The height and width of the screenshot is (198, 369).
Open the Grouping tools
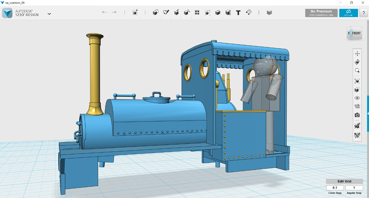point(208,12)
